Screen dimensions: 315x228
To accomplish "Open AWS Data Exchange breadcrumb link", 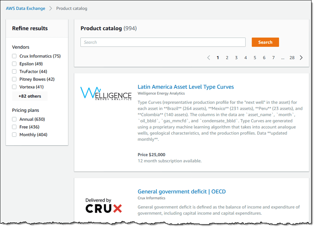I will click(x=26, y=8).
